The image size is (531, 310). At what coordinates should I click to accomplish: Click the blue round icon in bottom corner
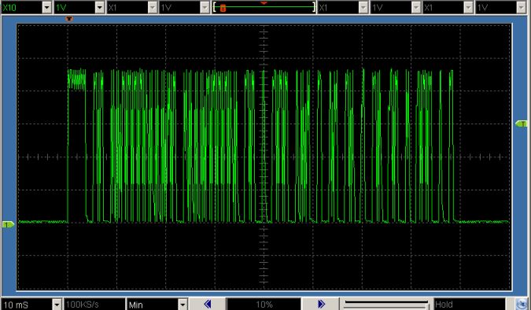click(522, 304)
